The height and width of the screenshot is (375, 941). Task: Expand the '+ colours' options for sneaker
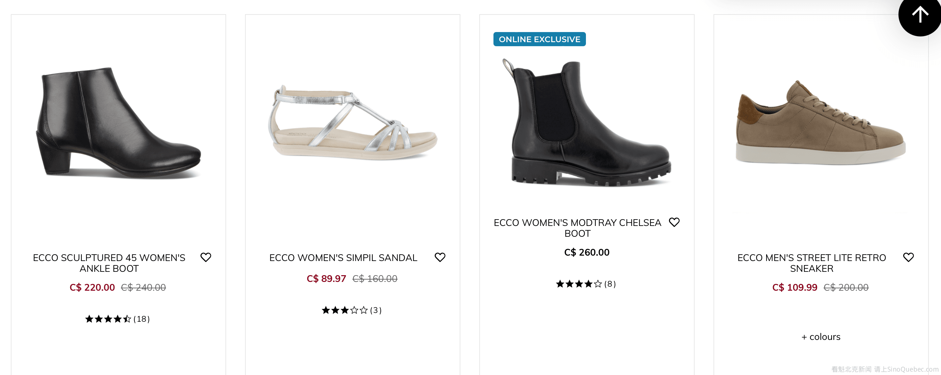(821, 337)
